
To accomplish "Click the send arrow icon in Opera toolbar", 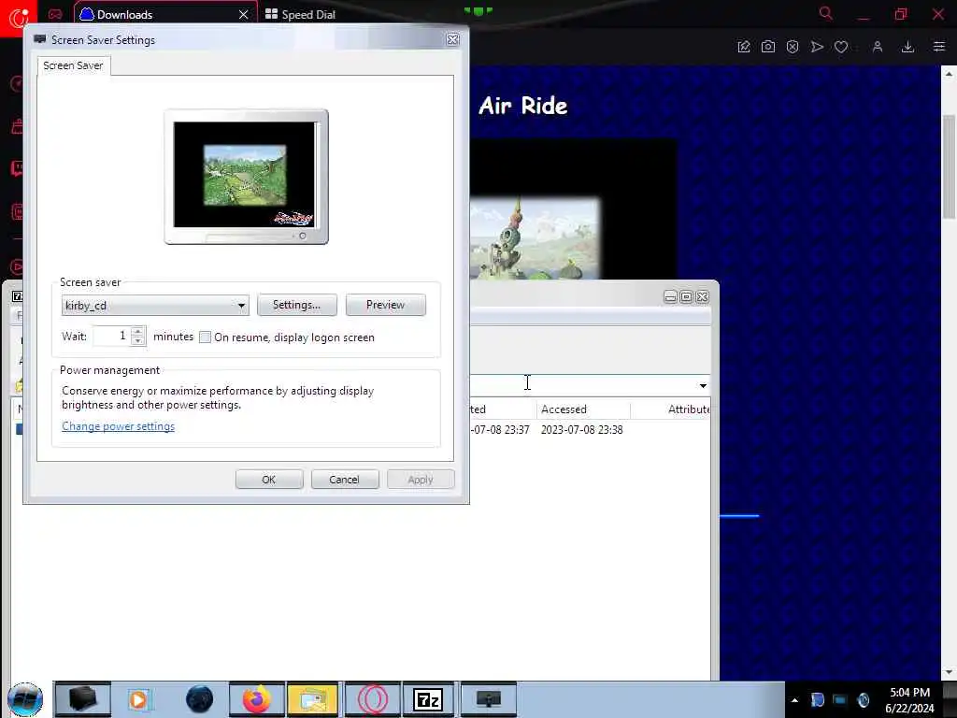I will point(817,47).
